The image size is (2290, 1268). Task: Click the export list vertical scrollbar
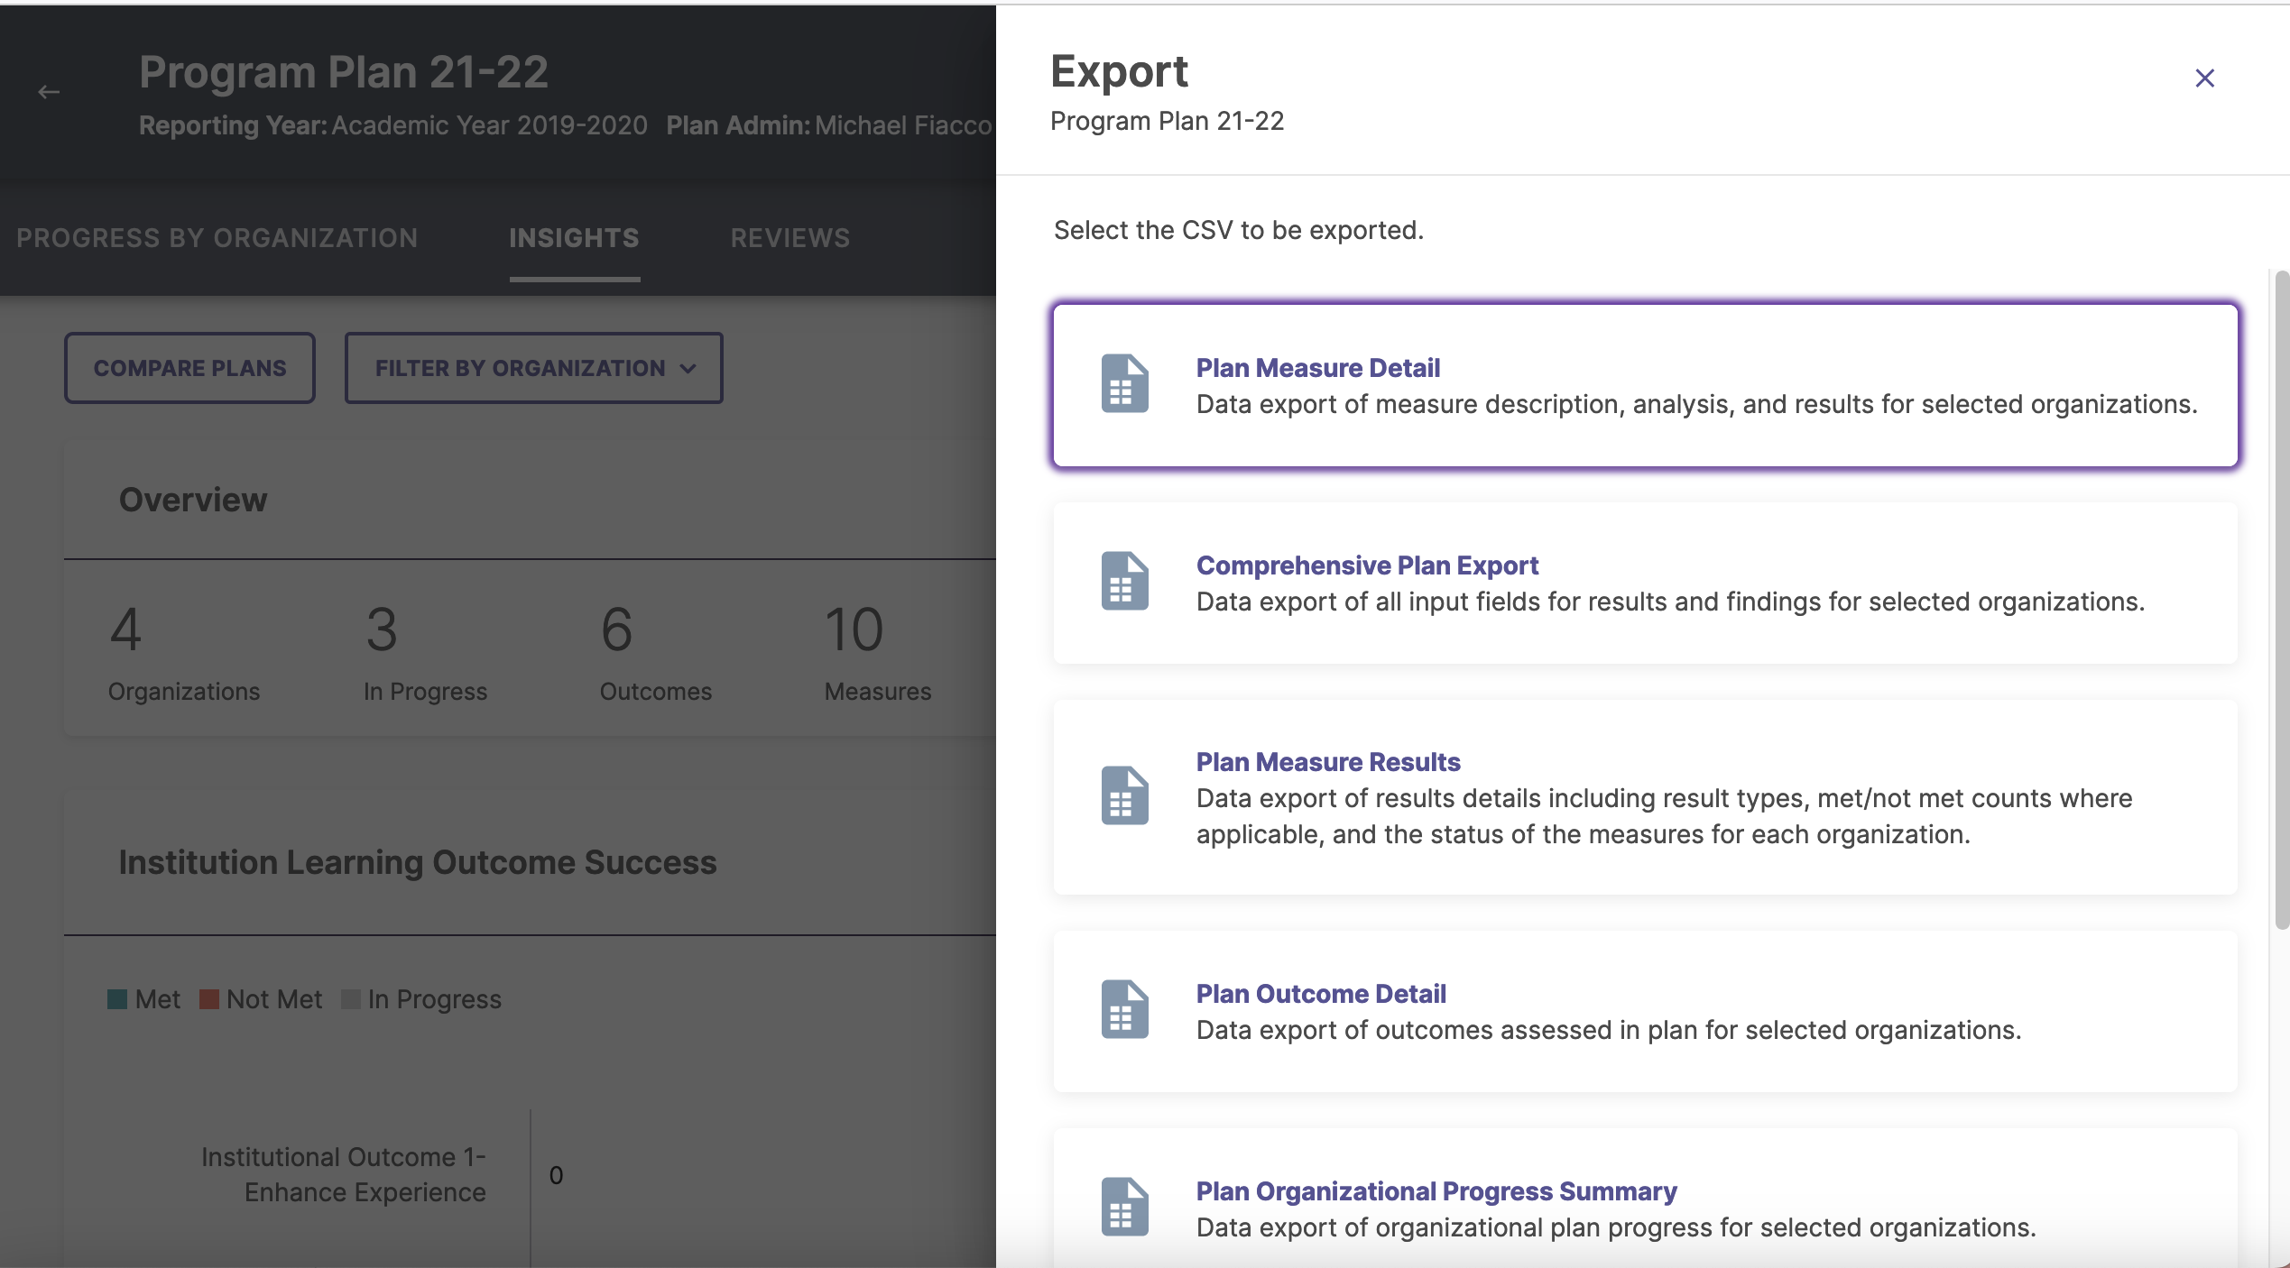[2281, 600]
